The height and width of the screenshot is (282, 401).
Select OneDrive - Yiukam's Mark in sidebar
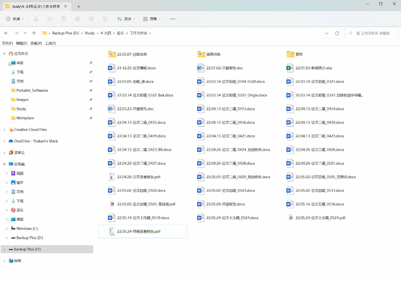click(36, 141)
